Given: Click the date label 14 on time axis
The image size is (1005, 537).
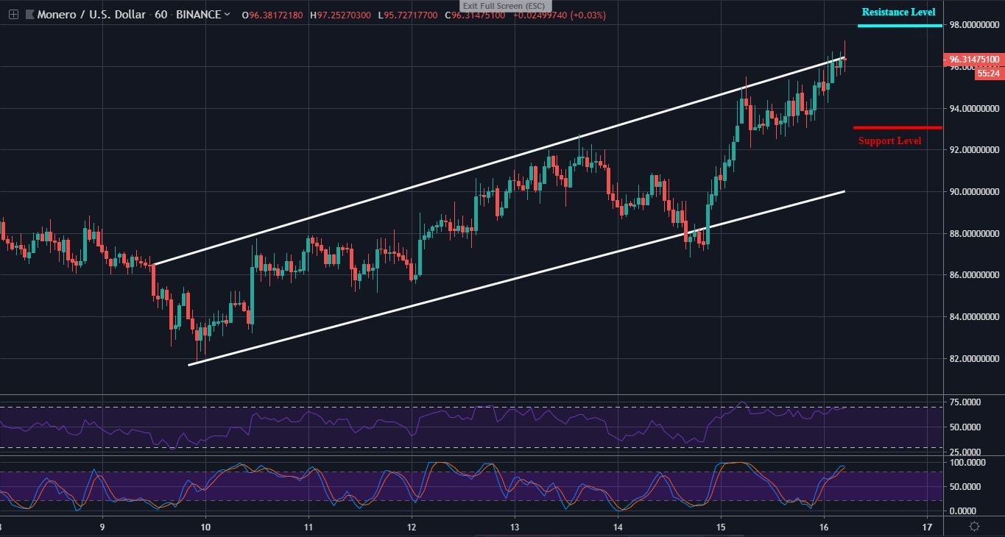Looking at the screenshot, I should [619, 527].
